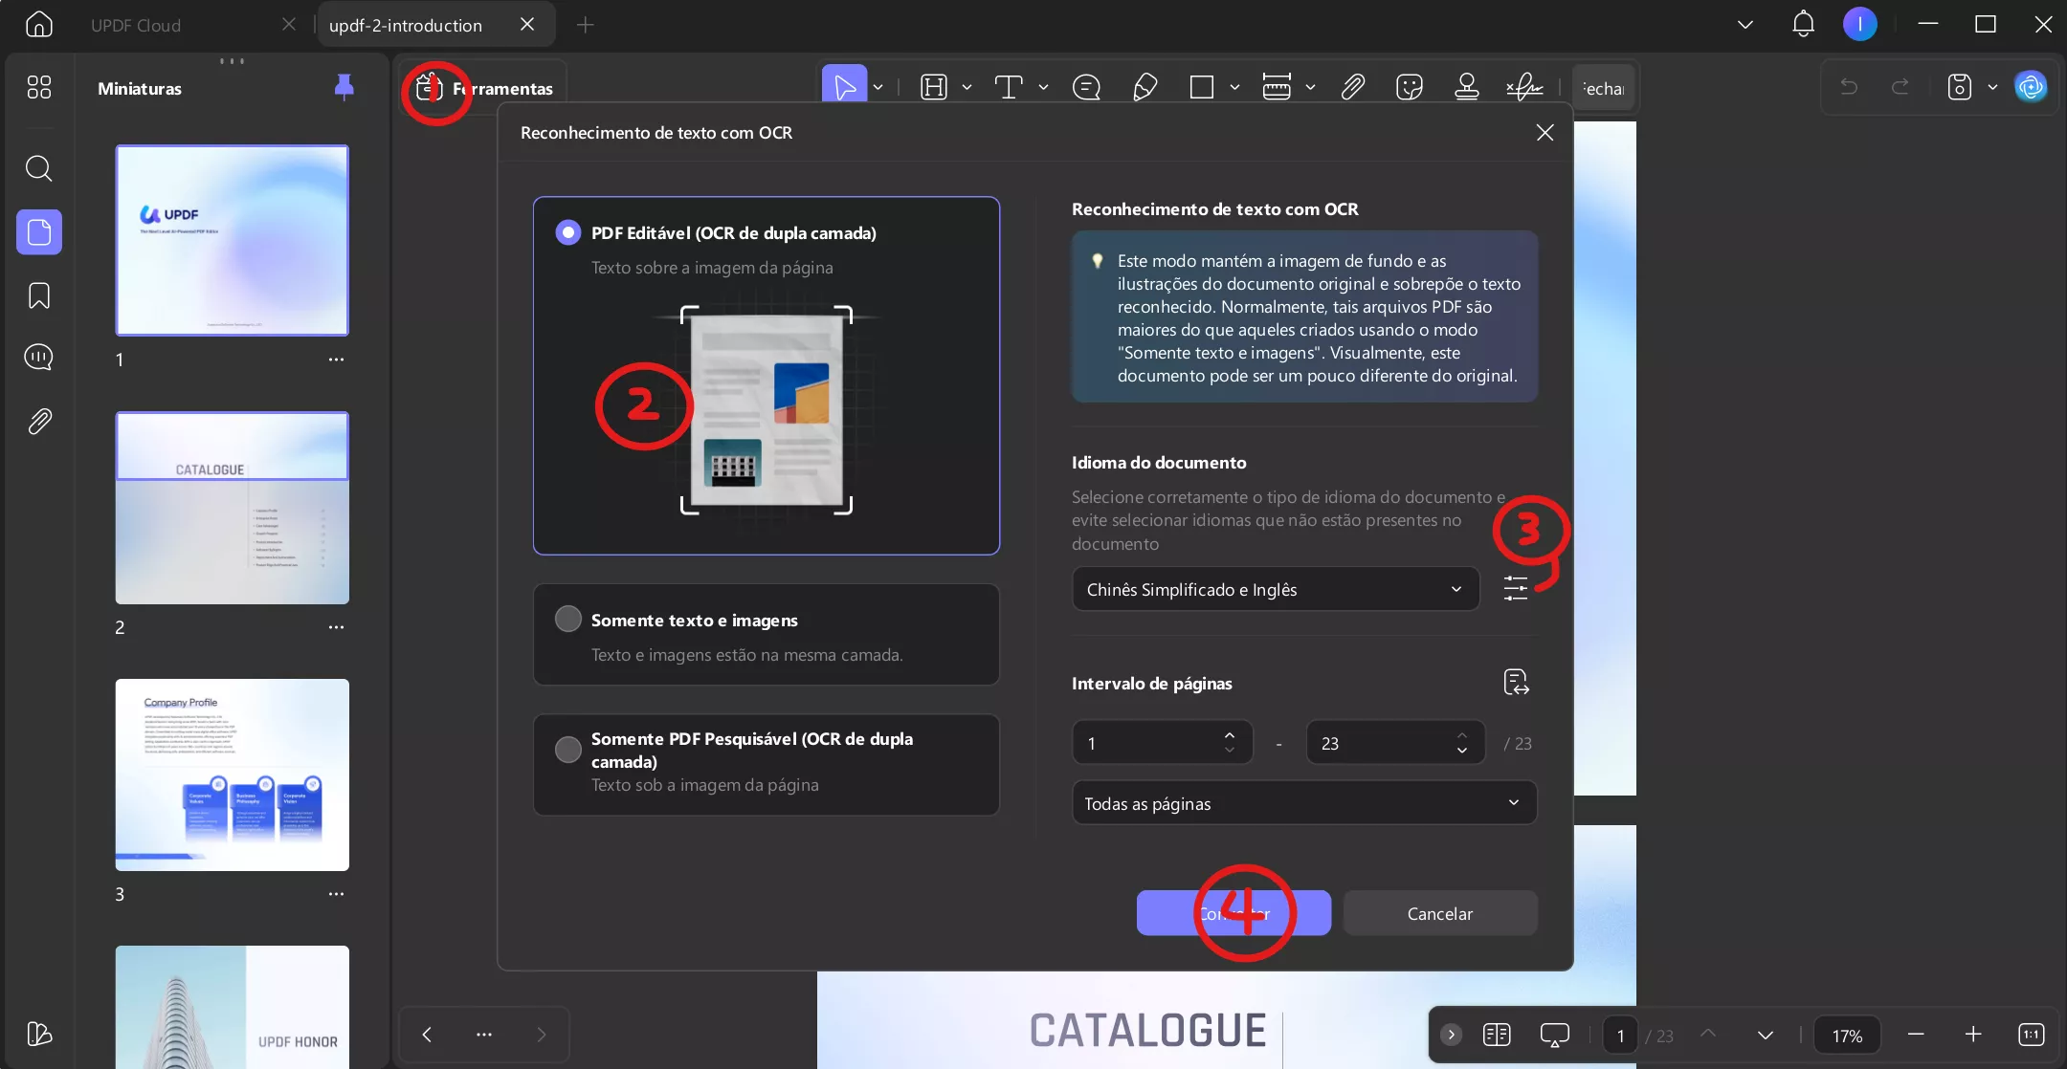Click the page range swap icon

(x=1516, y=683)
